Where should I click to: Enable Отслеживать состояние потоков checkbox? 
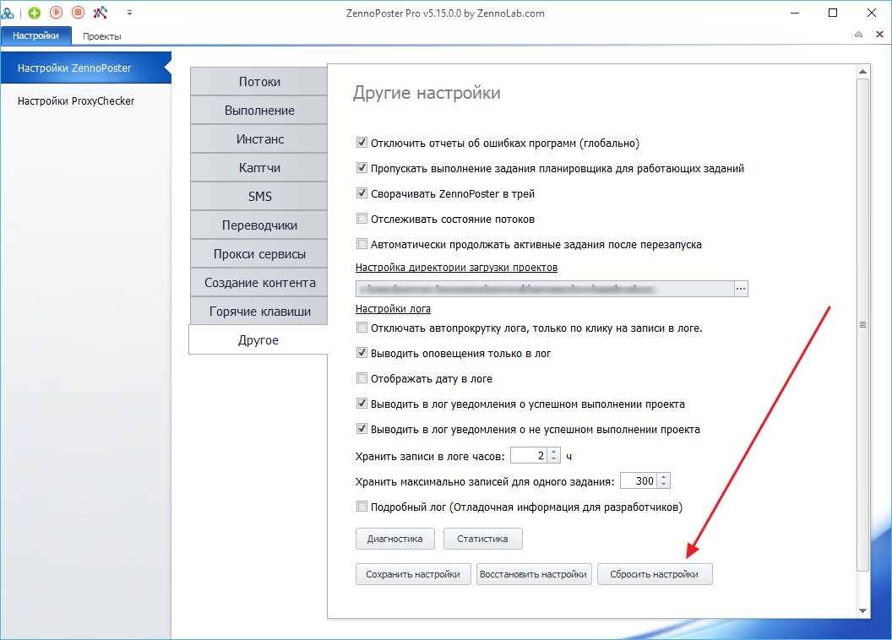pos(362,219)
